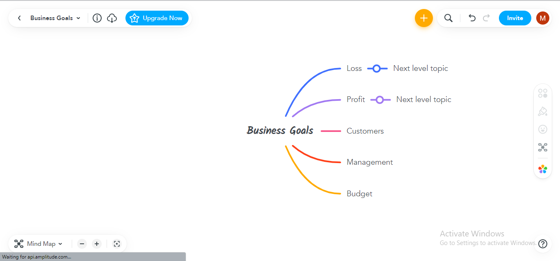
Task: Click the back chevron next to Business Goals
Action: [19, 18]
